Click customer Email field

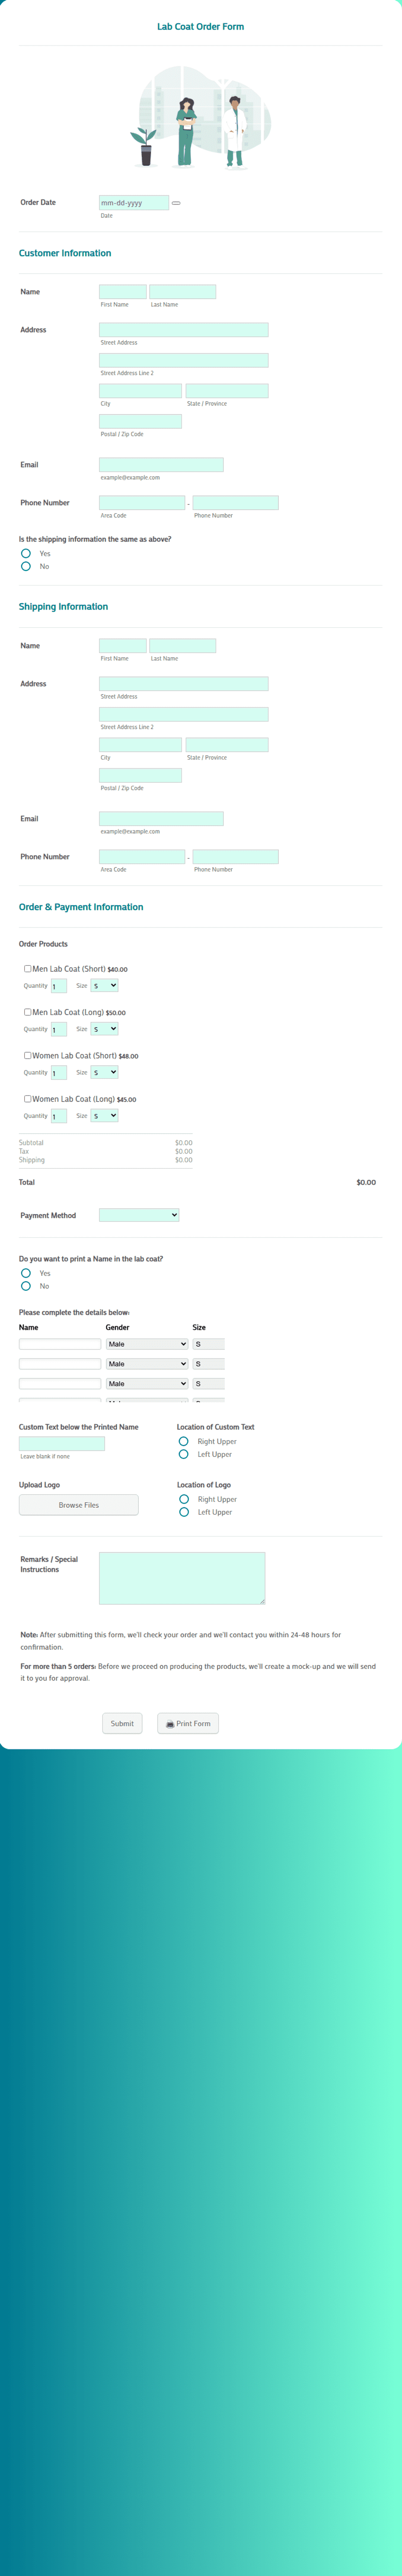(x=162, y=465)
